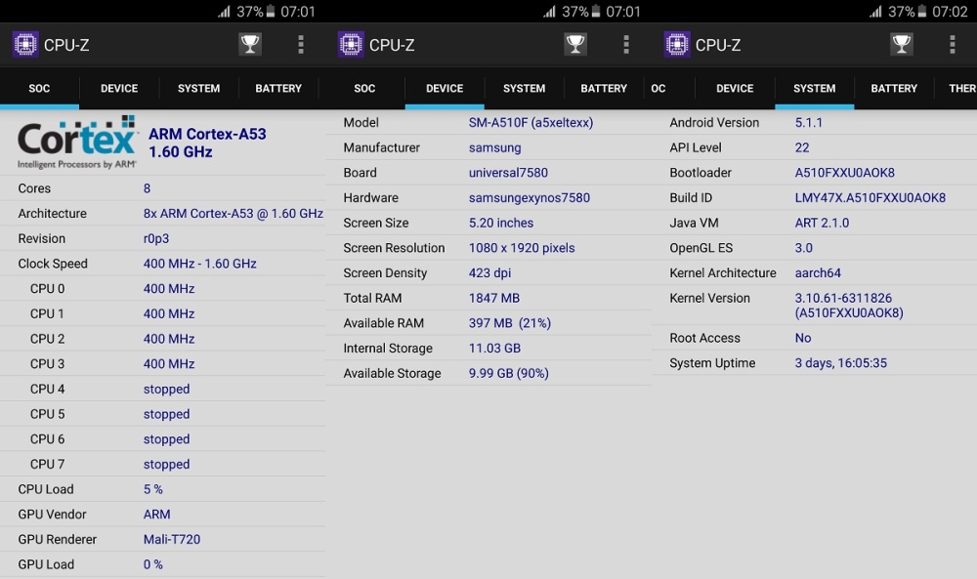Viewport: 977px width, 579px height.
Task: Tap Android Version '5.1.1'
Action: [808, 123]
